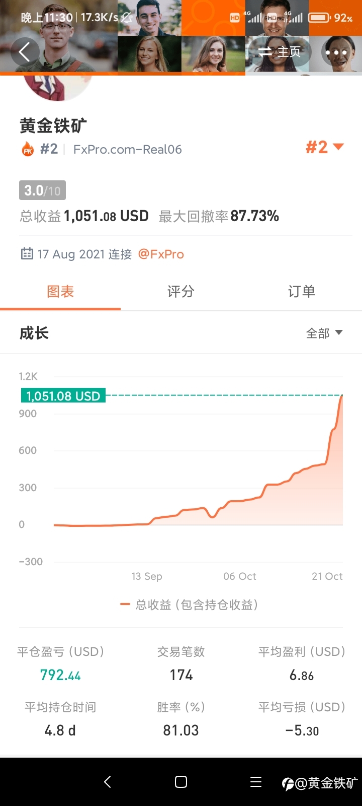
Task: Open the @FxPro broker link
Action: tap(161, 254)
